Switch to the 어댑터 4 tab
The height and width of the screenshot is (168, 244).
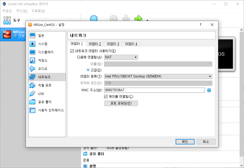click(x=131, y=44)
